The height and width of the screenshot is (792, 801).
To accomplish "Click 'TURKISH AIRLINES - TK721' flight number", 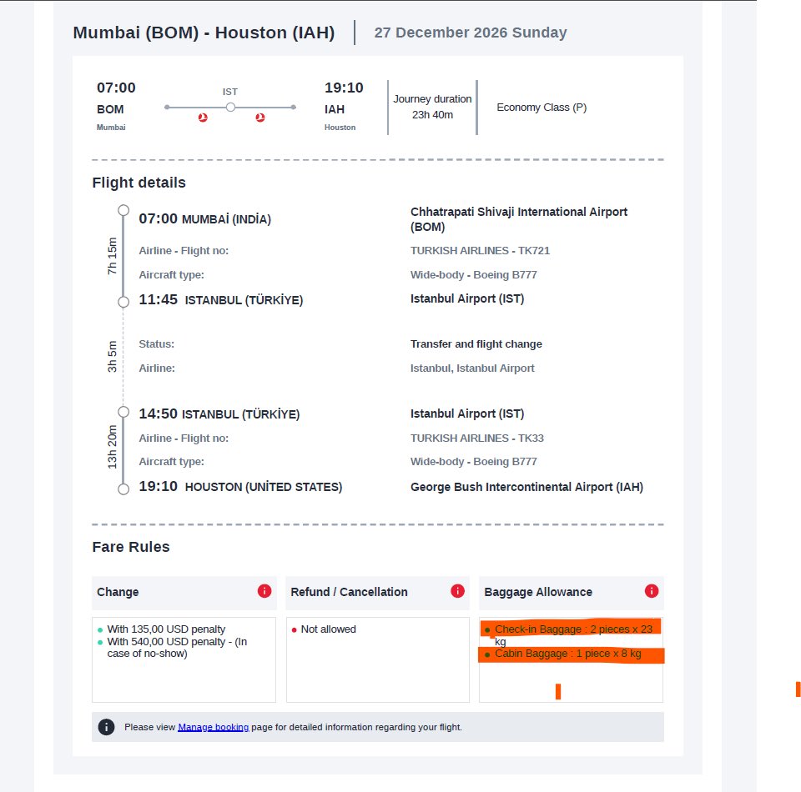I will click(481, 251).
